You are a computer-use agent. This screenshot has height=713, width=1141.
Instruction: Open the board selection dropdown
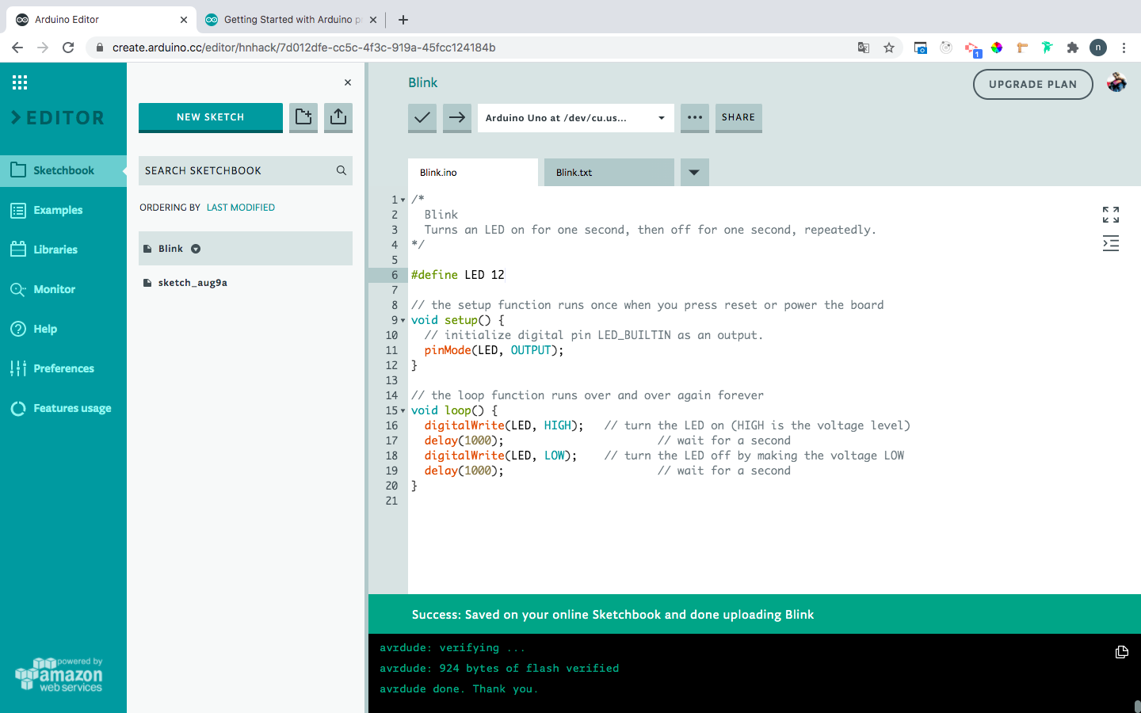coord(576,118)
